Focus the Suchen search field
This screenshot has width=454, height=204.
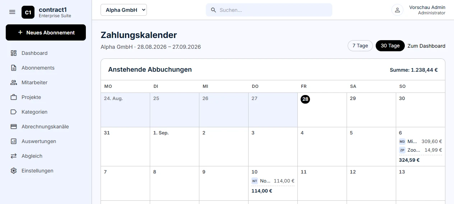tap(269, 10)
